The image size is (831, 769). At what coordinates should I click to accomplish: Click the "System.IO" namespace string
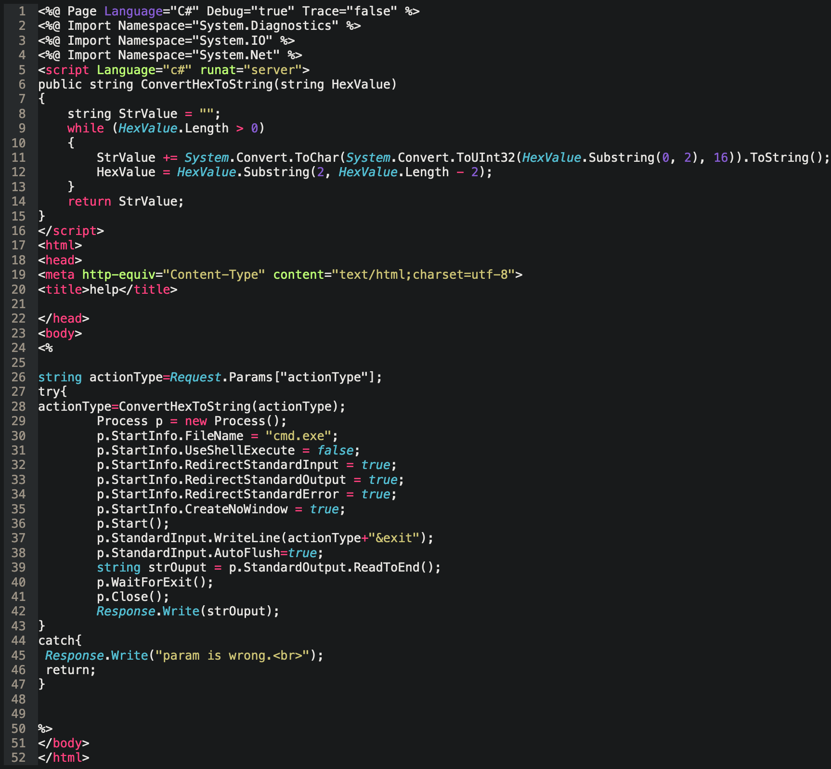point(233,40)
